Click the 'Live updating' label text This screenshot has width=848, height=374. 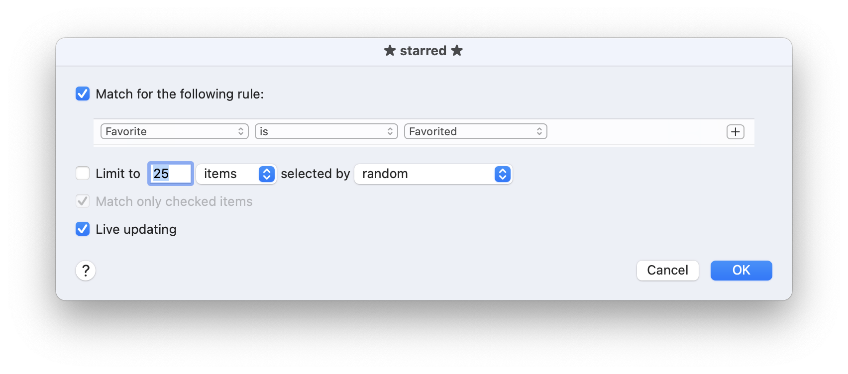(x=136, y=229)
